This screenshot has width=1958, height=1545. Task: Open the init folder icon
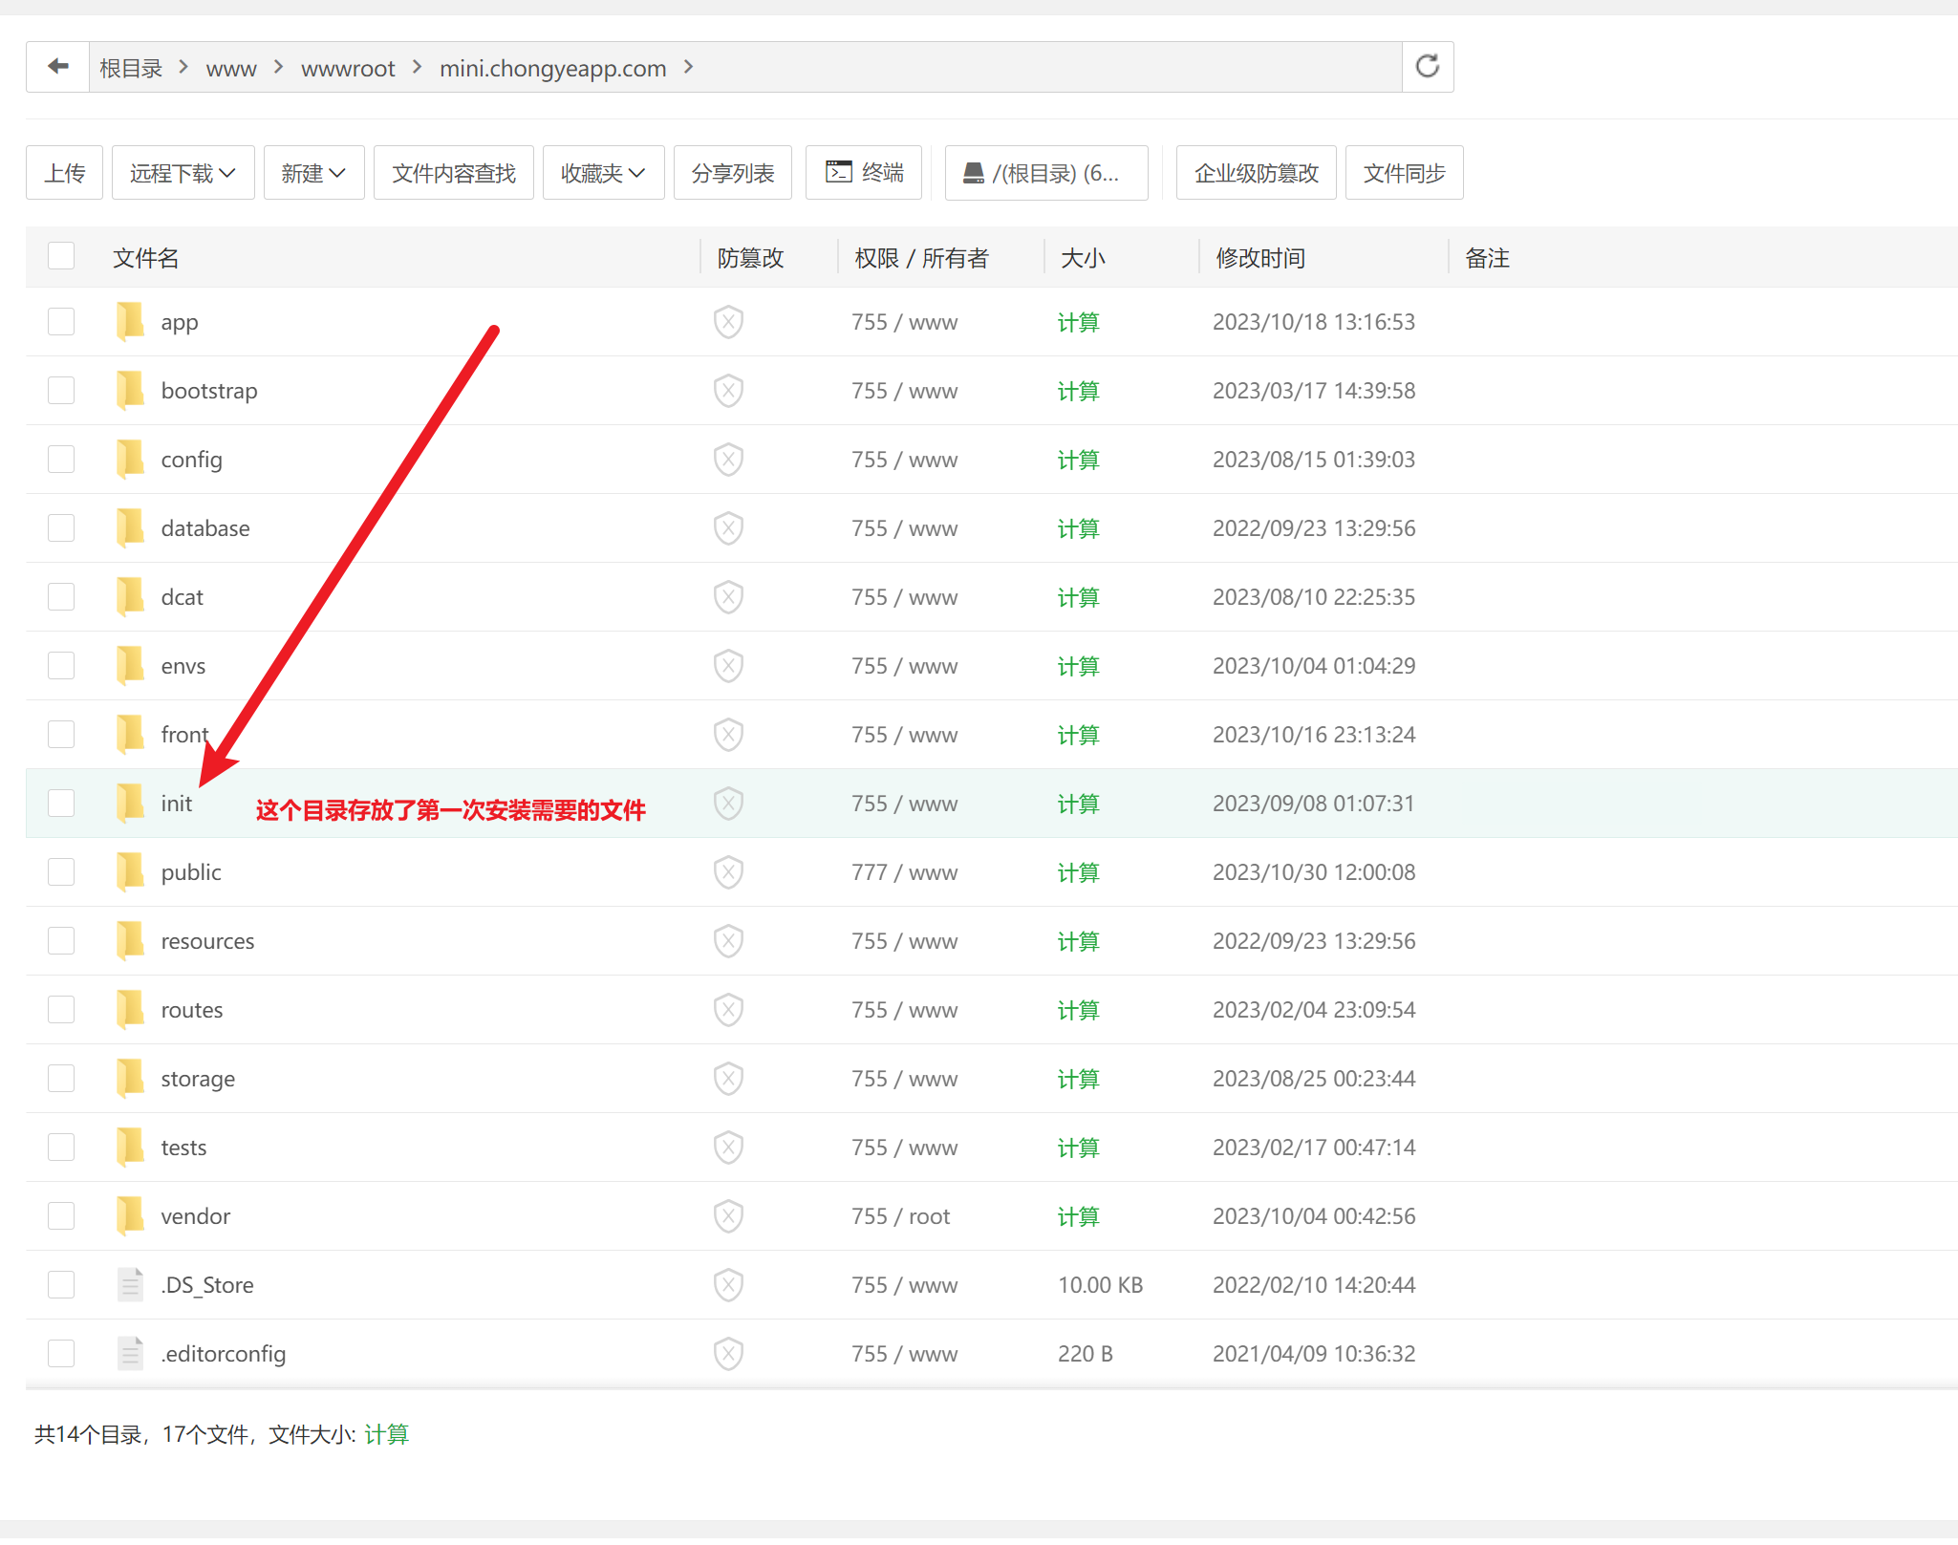(129, 803)
